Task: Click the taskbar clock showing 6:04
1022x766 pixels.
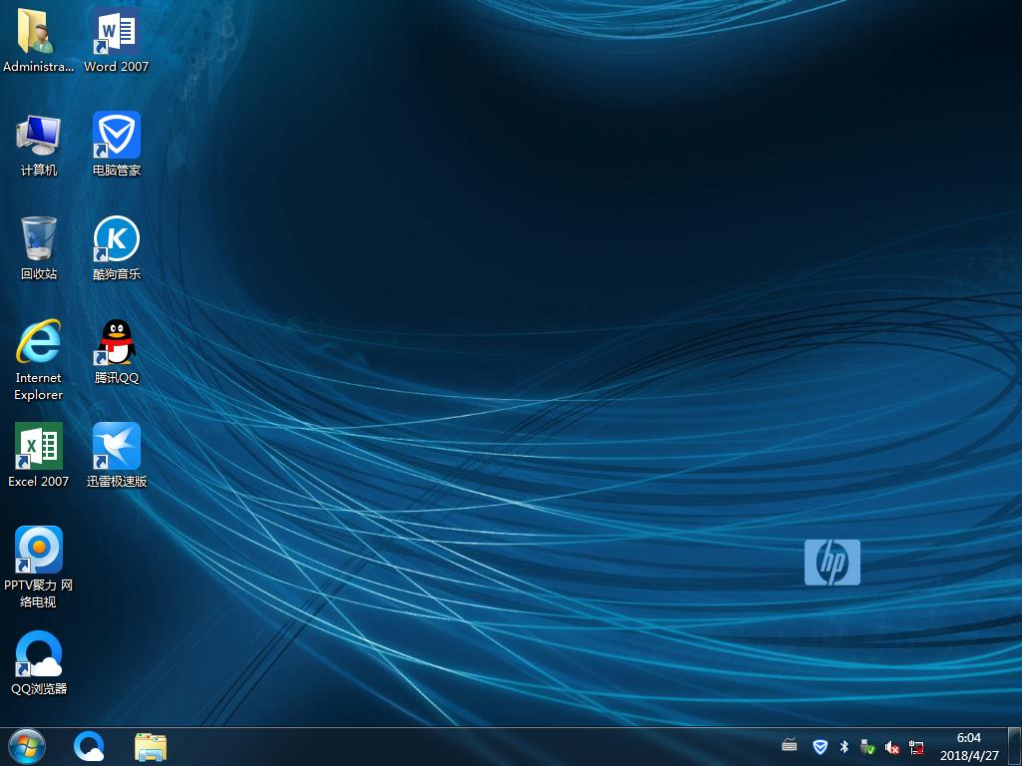Action: point(968,746)
